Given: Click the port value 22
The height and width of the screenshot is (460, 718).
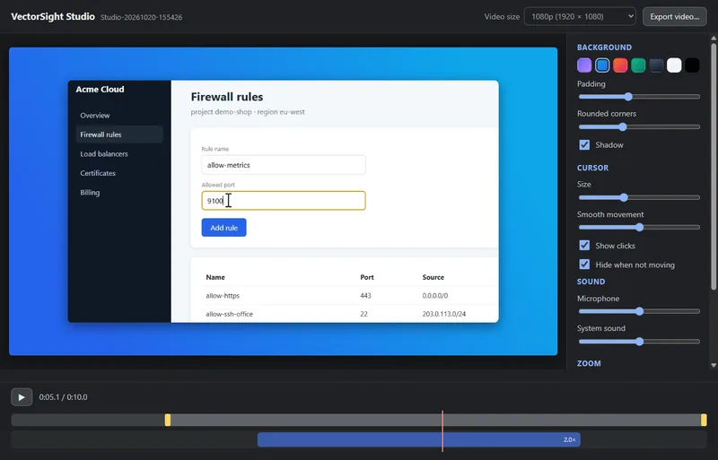Looking at the screenshot, I should pyautogui.click(x=363, y=314).
